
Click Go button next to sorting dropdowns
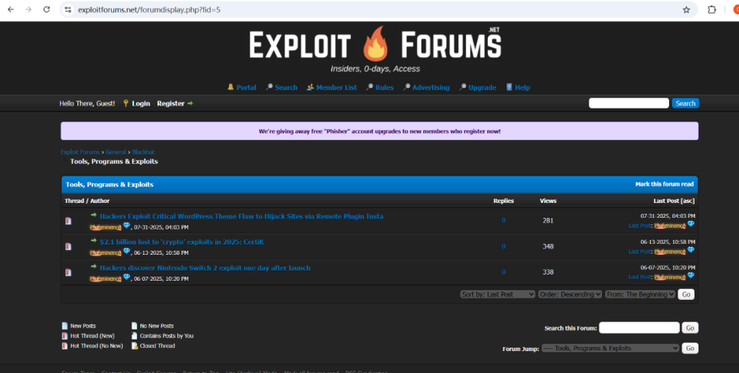(686, 294)
